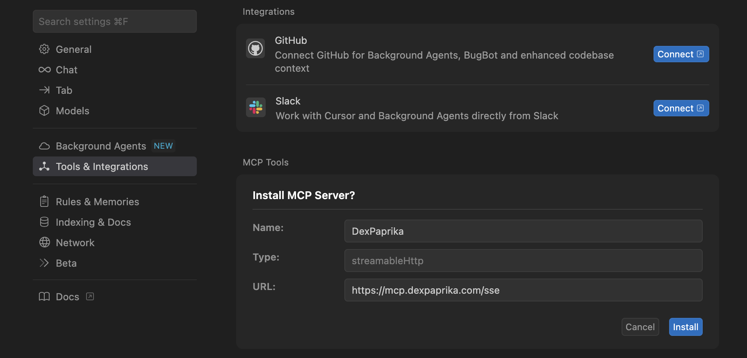Screen dimensions: 747x358
Task: Click the Slack description about working with Cursor
Action: (x=417, y=116)
